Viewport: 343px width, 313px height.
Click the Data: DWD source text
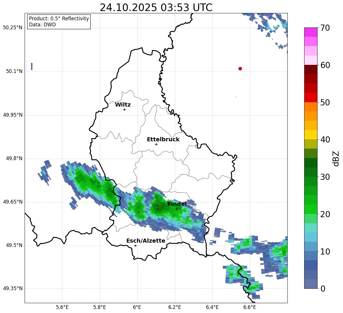click(x=42, y=25)
